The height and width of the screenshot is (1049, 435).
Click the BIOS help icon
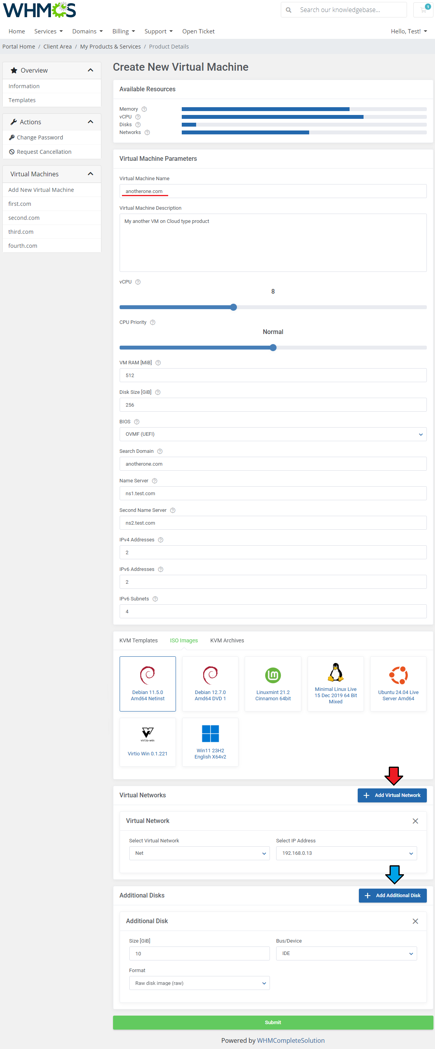coord(136,421)
